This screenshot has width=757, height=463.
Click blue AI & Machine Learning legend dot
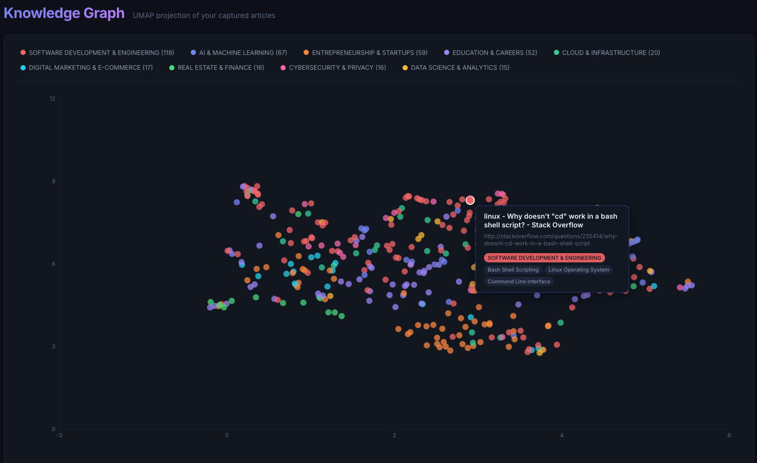(193, 53)
